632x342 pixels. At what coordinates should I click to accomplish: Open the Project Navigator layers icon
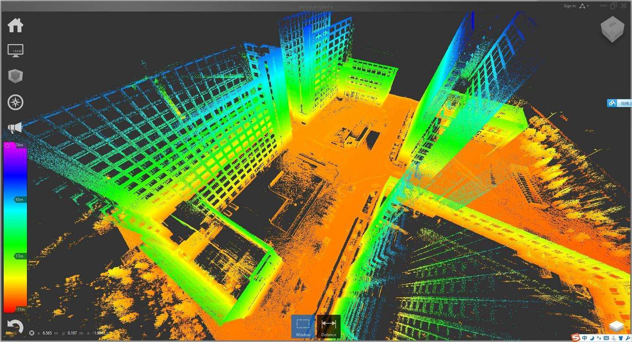(x=617, y=326)
